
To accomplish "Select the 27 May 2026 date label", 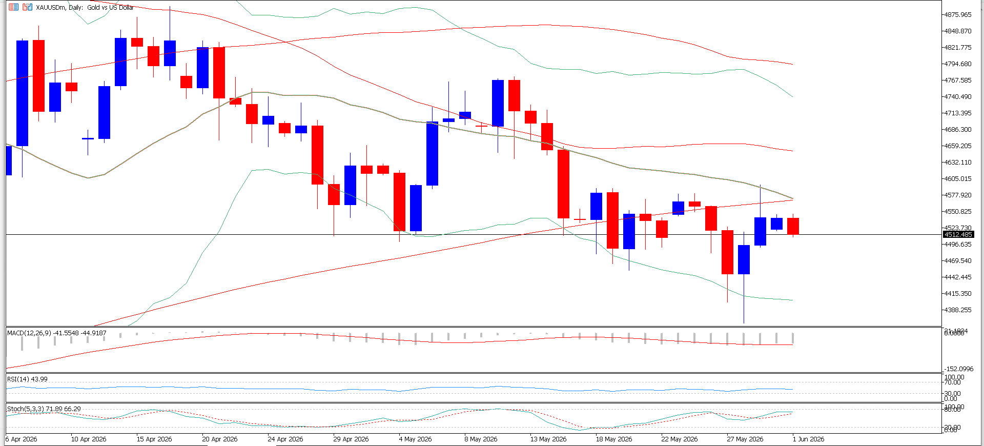I will [x=745, y=439].
